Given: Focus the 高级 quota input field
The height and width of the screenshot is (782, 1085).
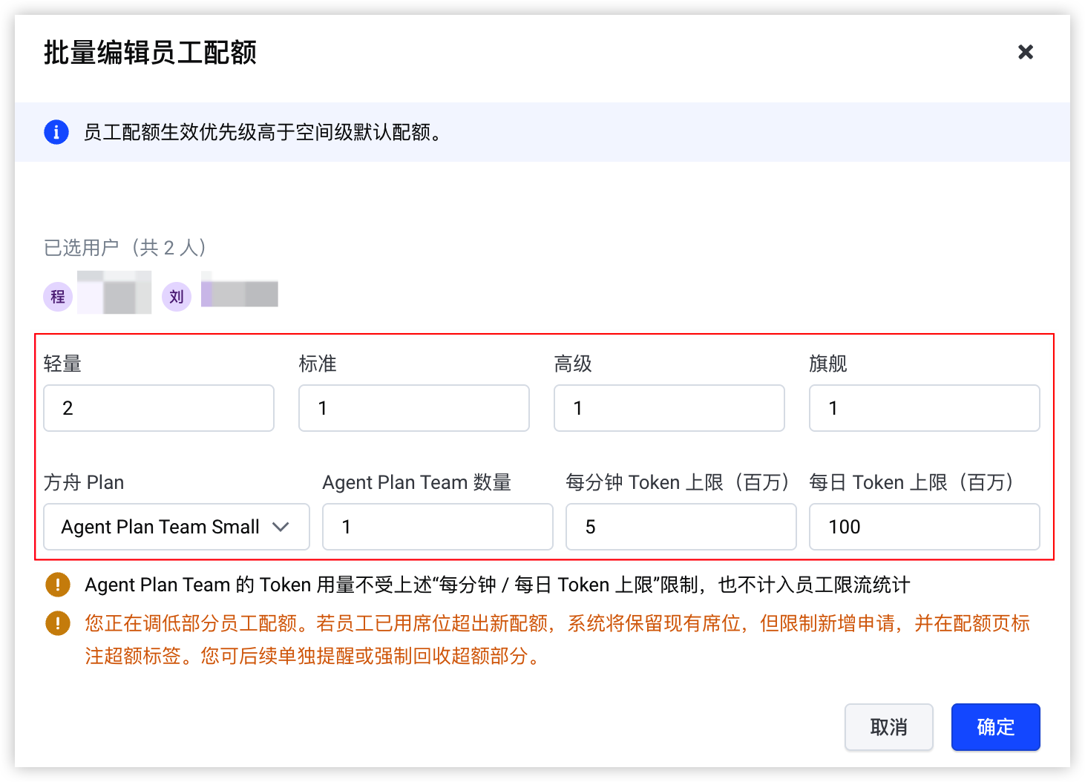Looking at the screenshot, I should [x=669, y=408].
